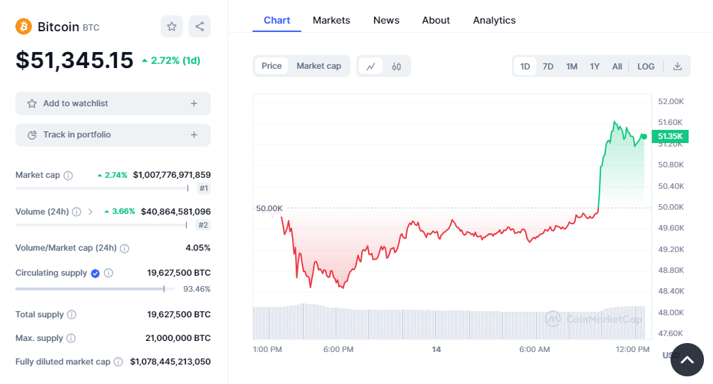
Task: Click the 4.05% volume/market cap value
Action: tap(198, 248)
